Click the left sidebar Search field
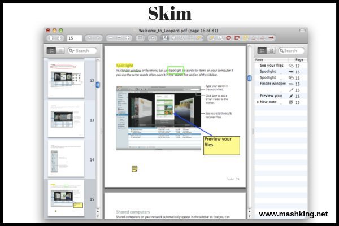 click(x=82, y=51)
